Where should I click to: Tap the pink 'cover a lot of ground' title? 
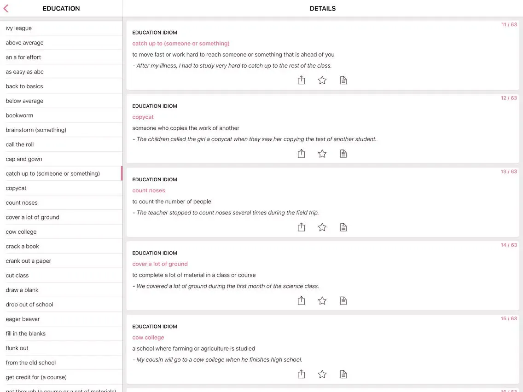click(x=160, y=264)
